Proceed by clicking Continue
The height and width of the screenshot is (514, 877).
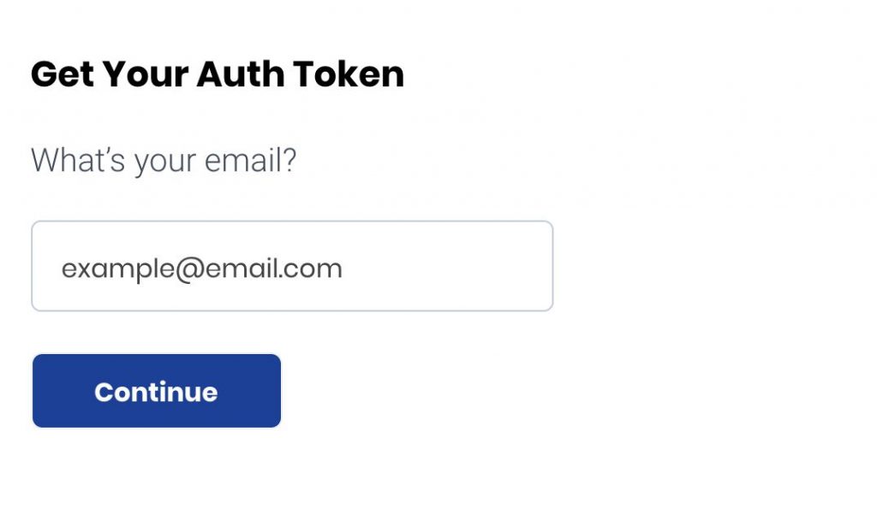point(157,391)
